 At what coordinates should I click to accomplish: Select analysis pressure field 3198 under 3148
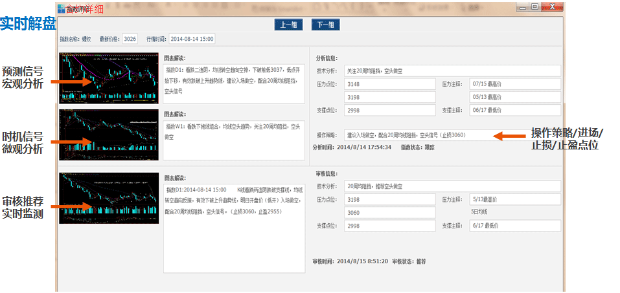pos(390,97)
